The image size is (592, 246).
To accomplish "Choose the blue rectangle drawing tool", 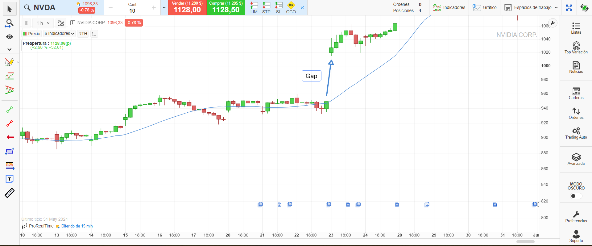I will point(10,151).
